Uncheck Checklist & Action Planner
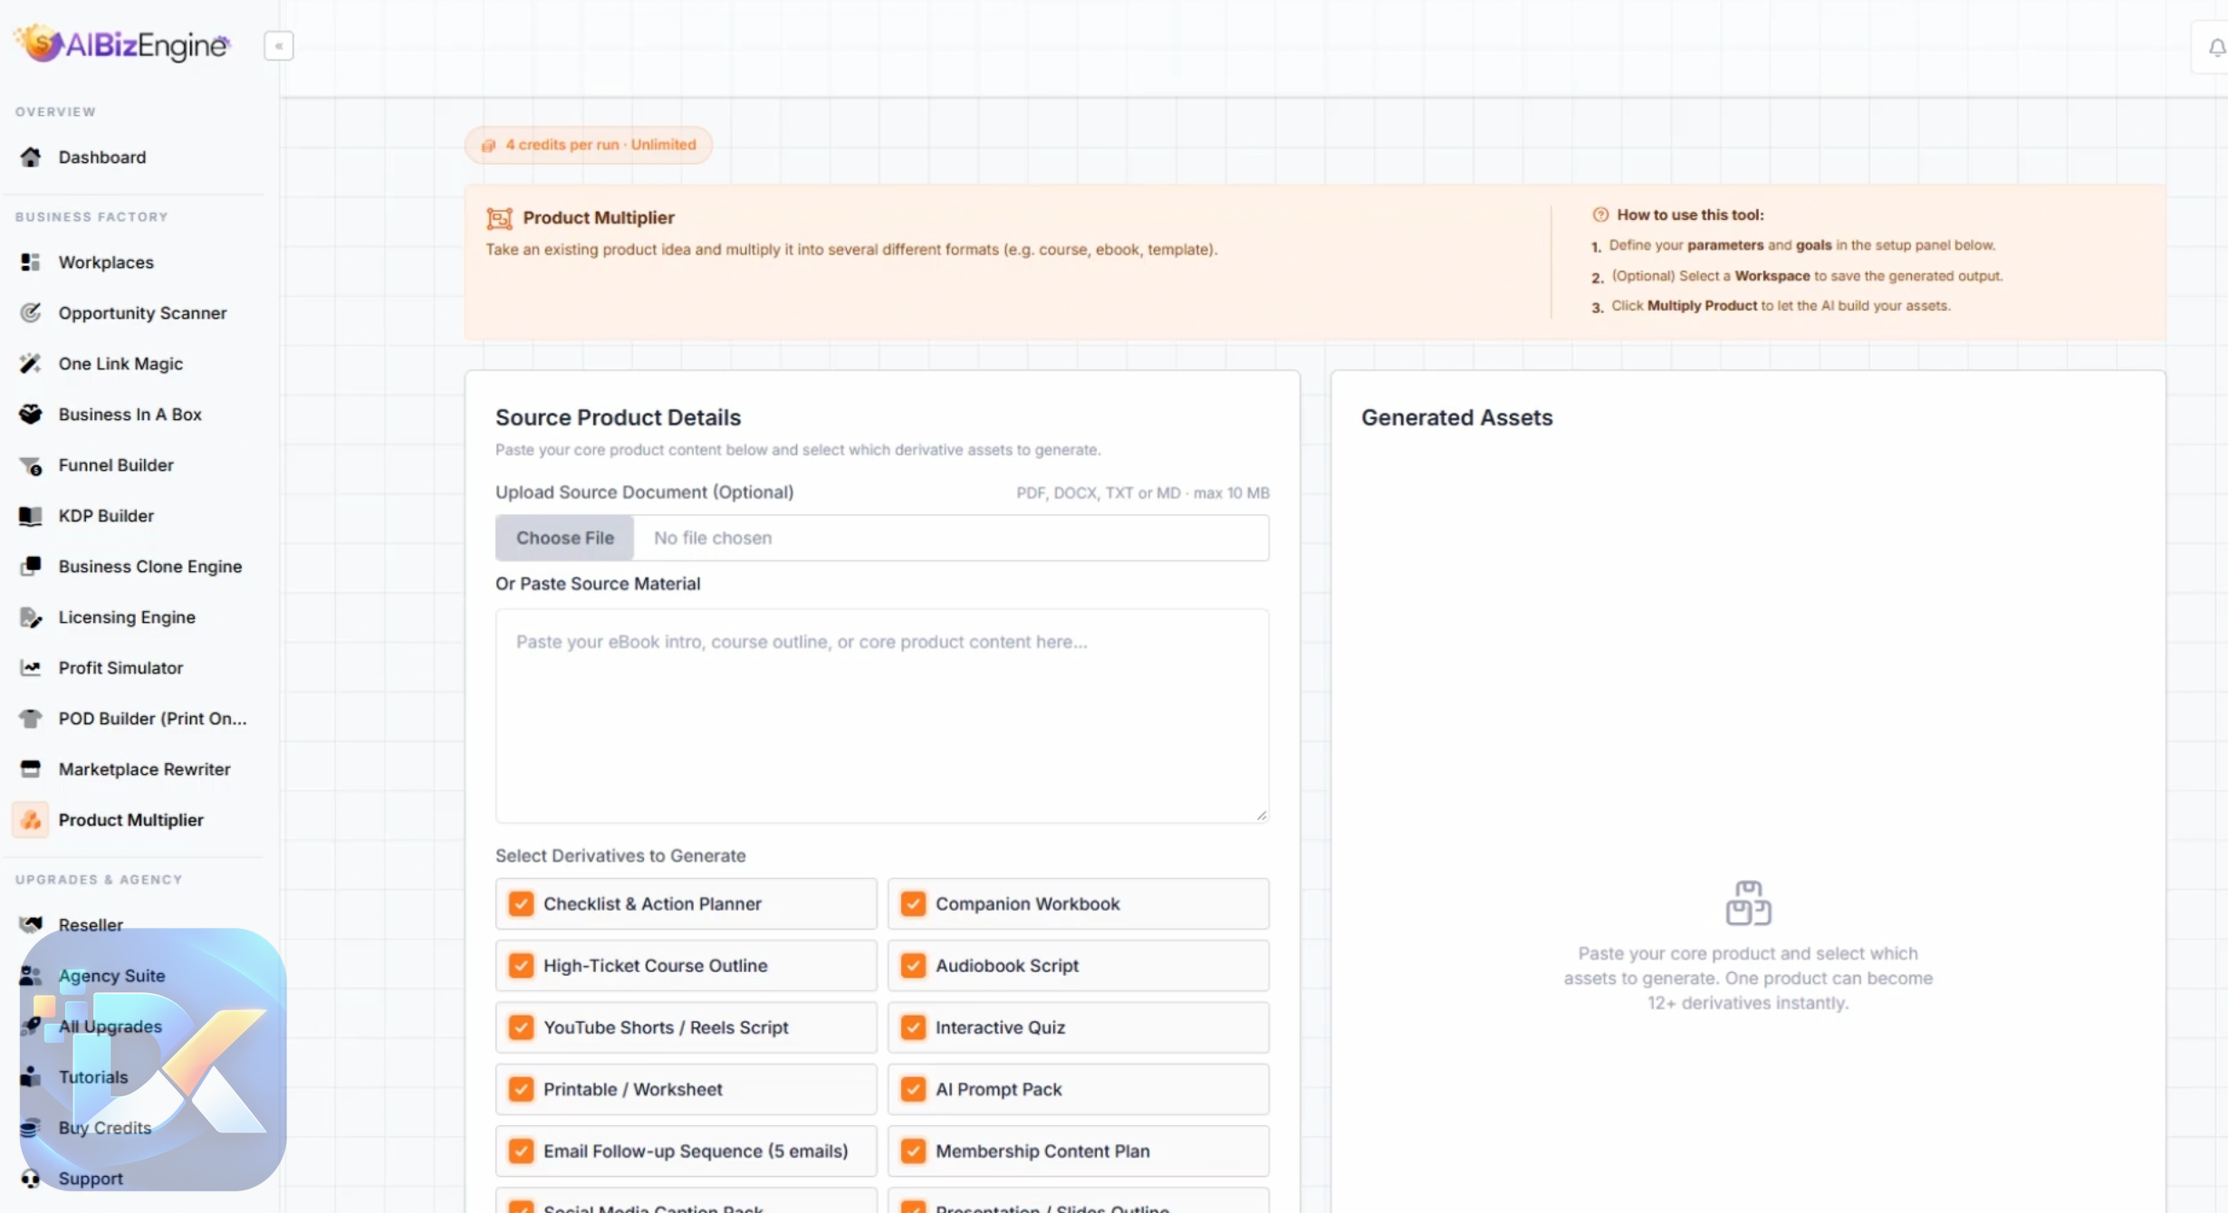This screenshot has height=1213, width=2228. (x=521, y=903)
